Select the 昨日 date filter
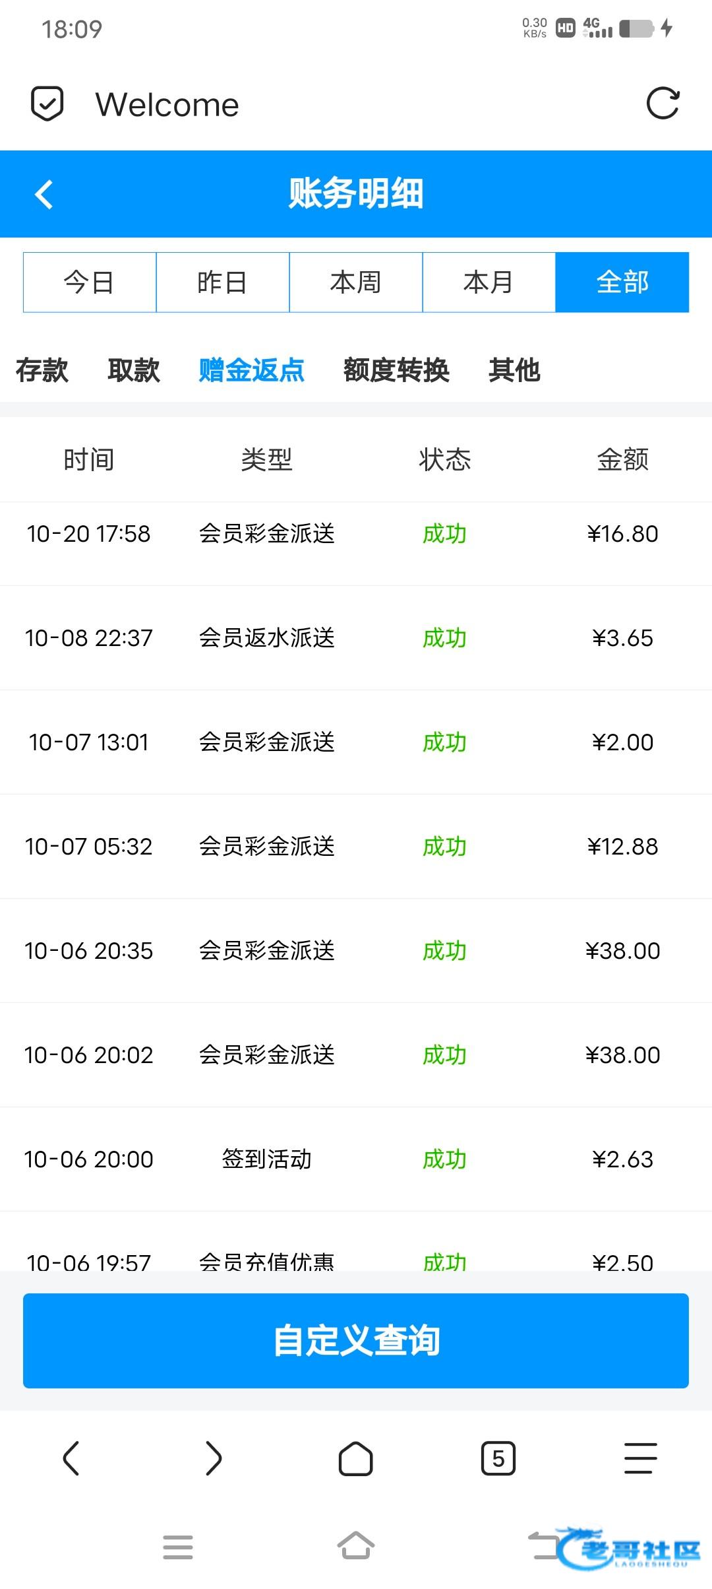This screenshot has width=712, height=1589. pos(223,282)
